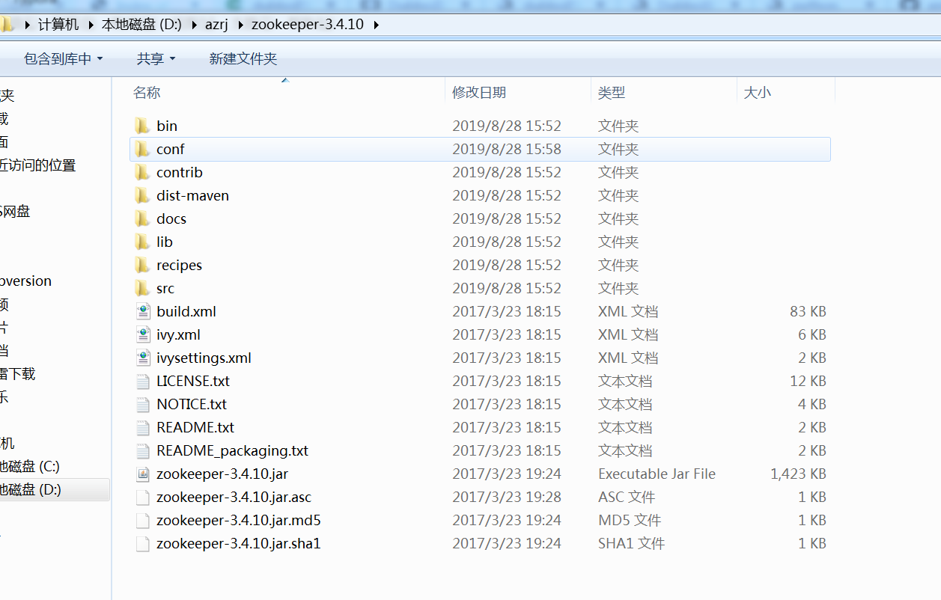Click the LICENSE.txt document icon
Image resolution: width=941 pixels, height=600 pixels.
(x=142, y=381)
